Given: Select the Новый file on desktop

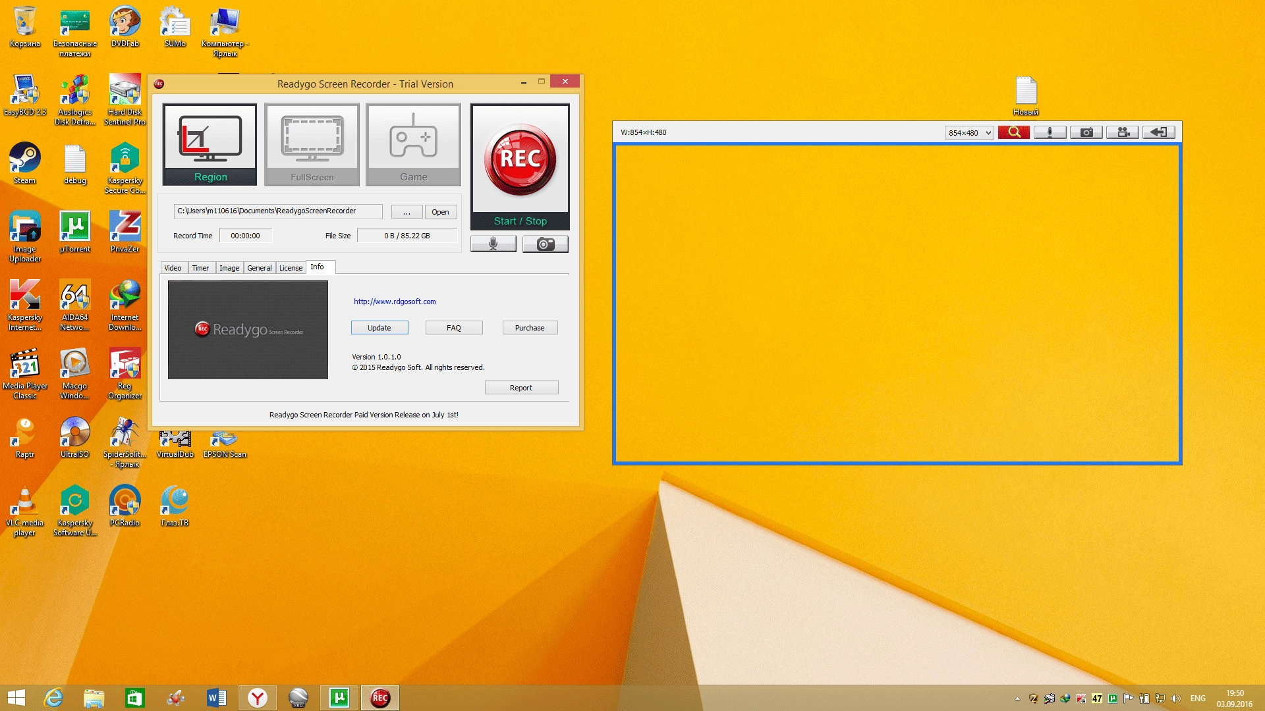Looking at the screenshot, I should (1026, 96).
